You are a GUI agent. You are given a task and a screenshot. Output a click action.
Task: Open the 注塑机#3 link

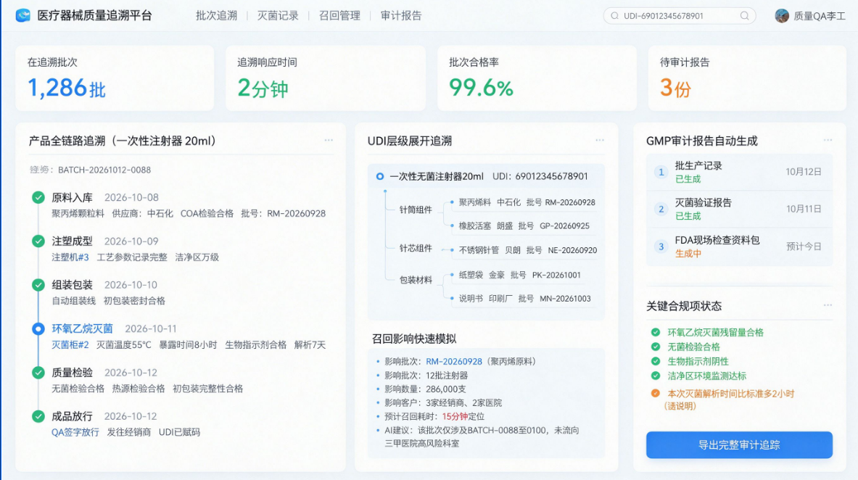[x=70, y=257]
